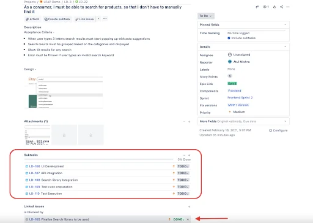Image resolution: width=313 pixels, height=223 pixels.
Task: Click the priority arrow icon on LD-105
Action: pos(169,219)
